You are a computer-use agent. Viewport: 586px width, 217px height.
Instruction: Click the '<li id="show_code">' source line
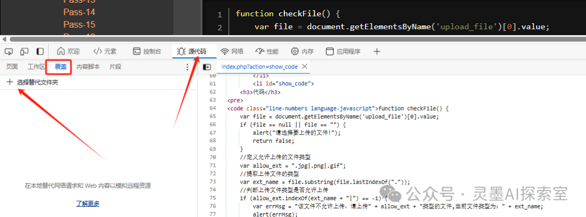point(283,84)
